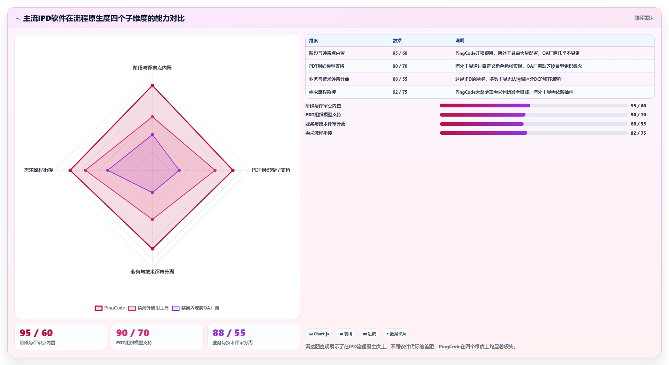
Task: Click the 需求流程衔接 progress bar
Action: click(534, 133)
